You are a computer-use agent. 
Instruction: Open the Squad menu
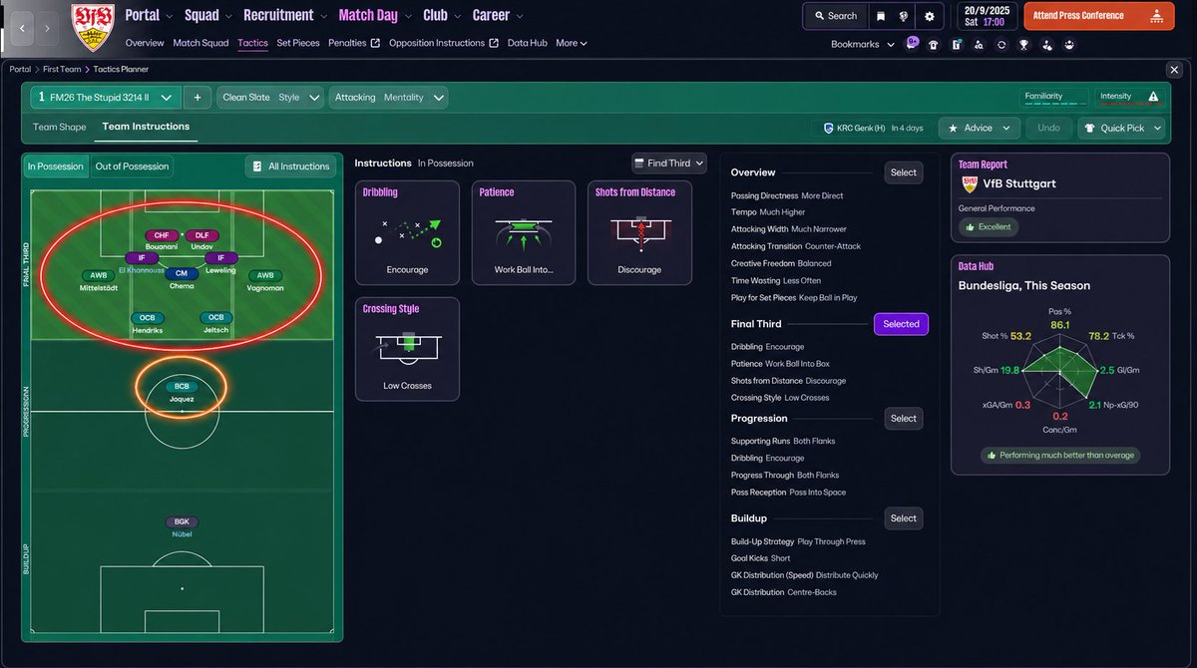tap(207, 15)
